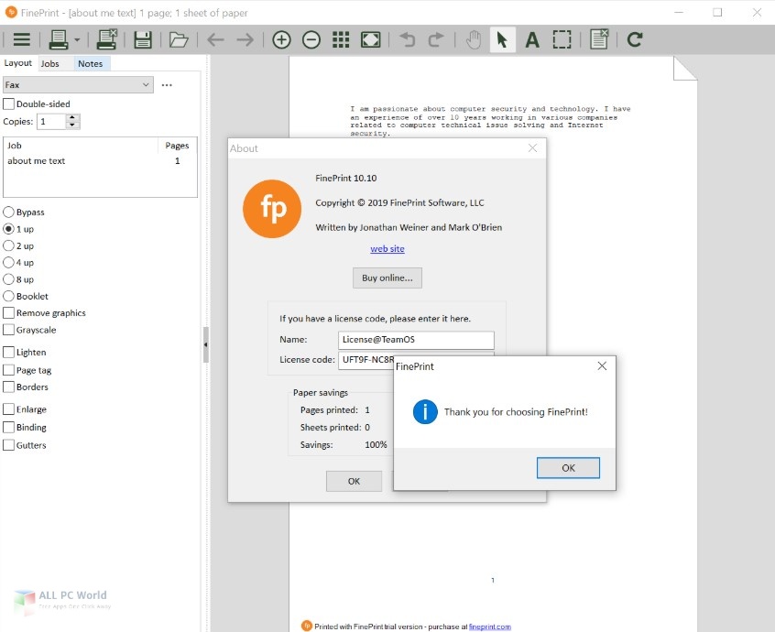Viewport: 775px width, 632px height.
Task: Select the 4 up layout option
Action: [x=8, y=262]
